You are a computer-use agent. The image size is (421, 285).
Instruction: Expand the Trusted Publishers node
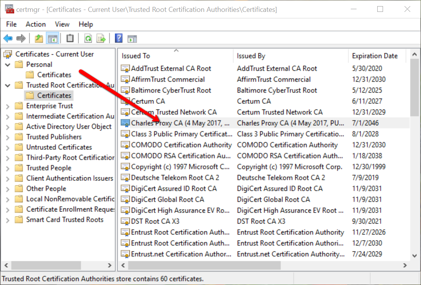coord(8,137)
